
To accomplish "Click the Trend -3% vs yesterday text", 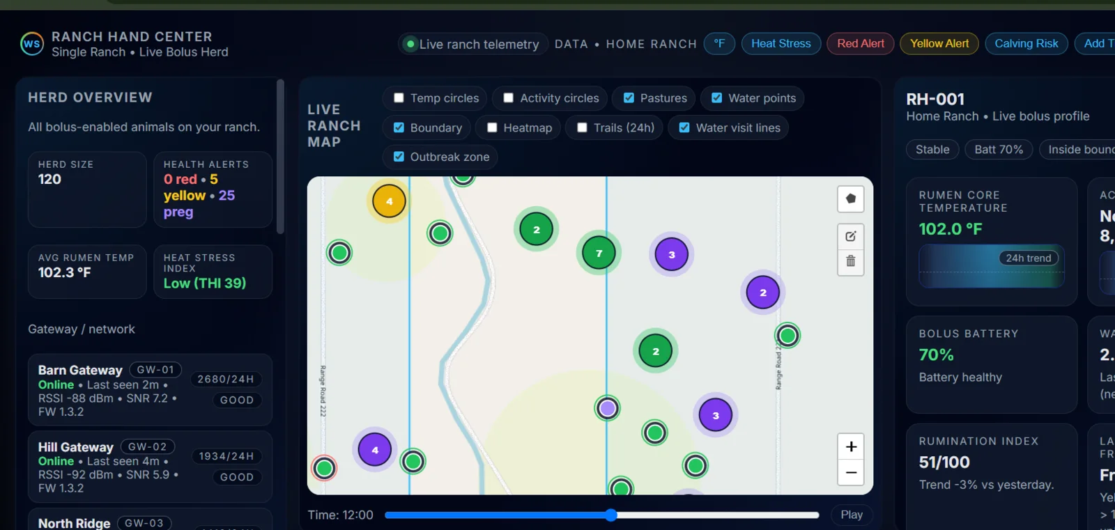I will pyautogui.click(x=986, y=485).
